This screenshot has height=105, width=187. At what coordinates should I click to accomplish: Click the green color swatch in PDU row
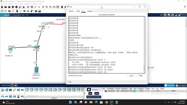point(134,91)
